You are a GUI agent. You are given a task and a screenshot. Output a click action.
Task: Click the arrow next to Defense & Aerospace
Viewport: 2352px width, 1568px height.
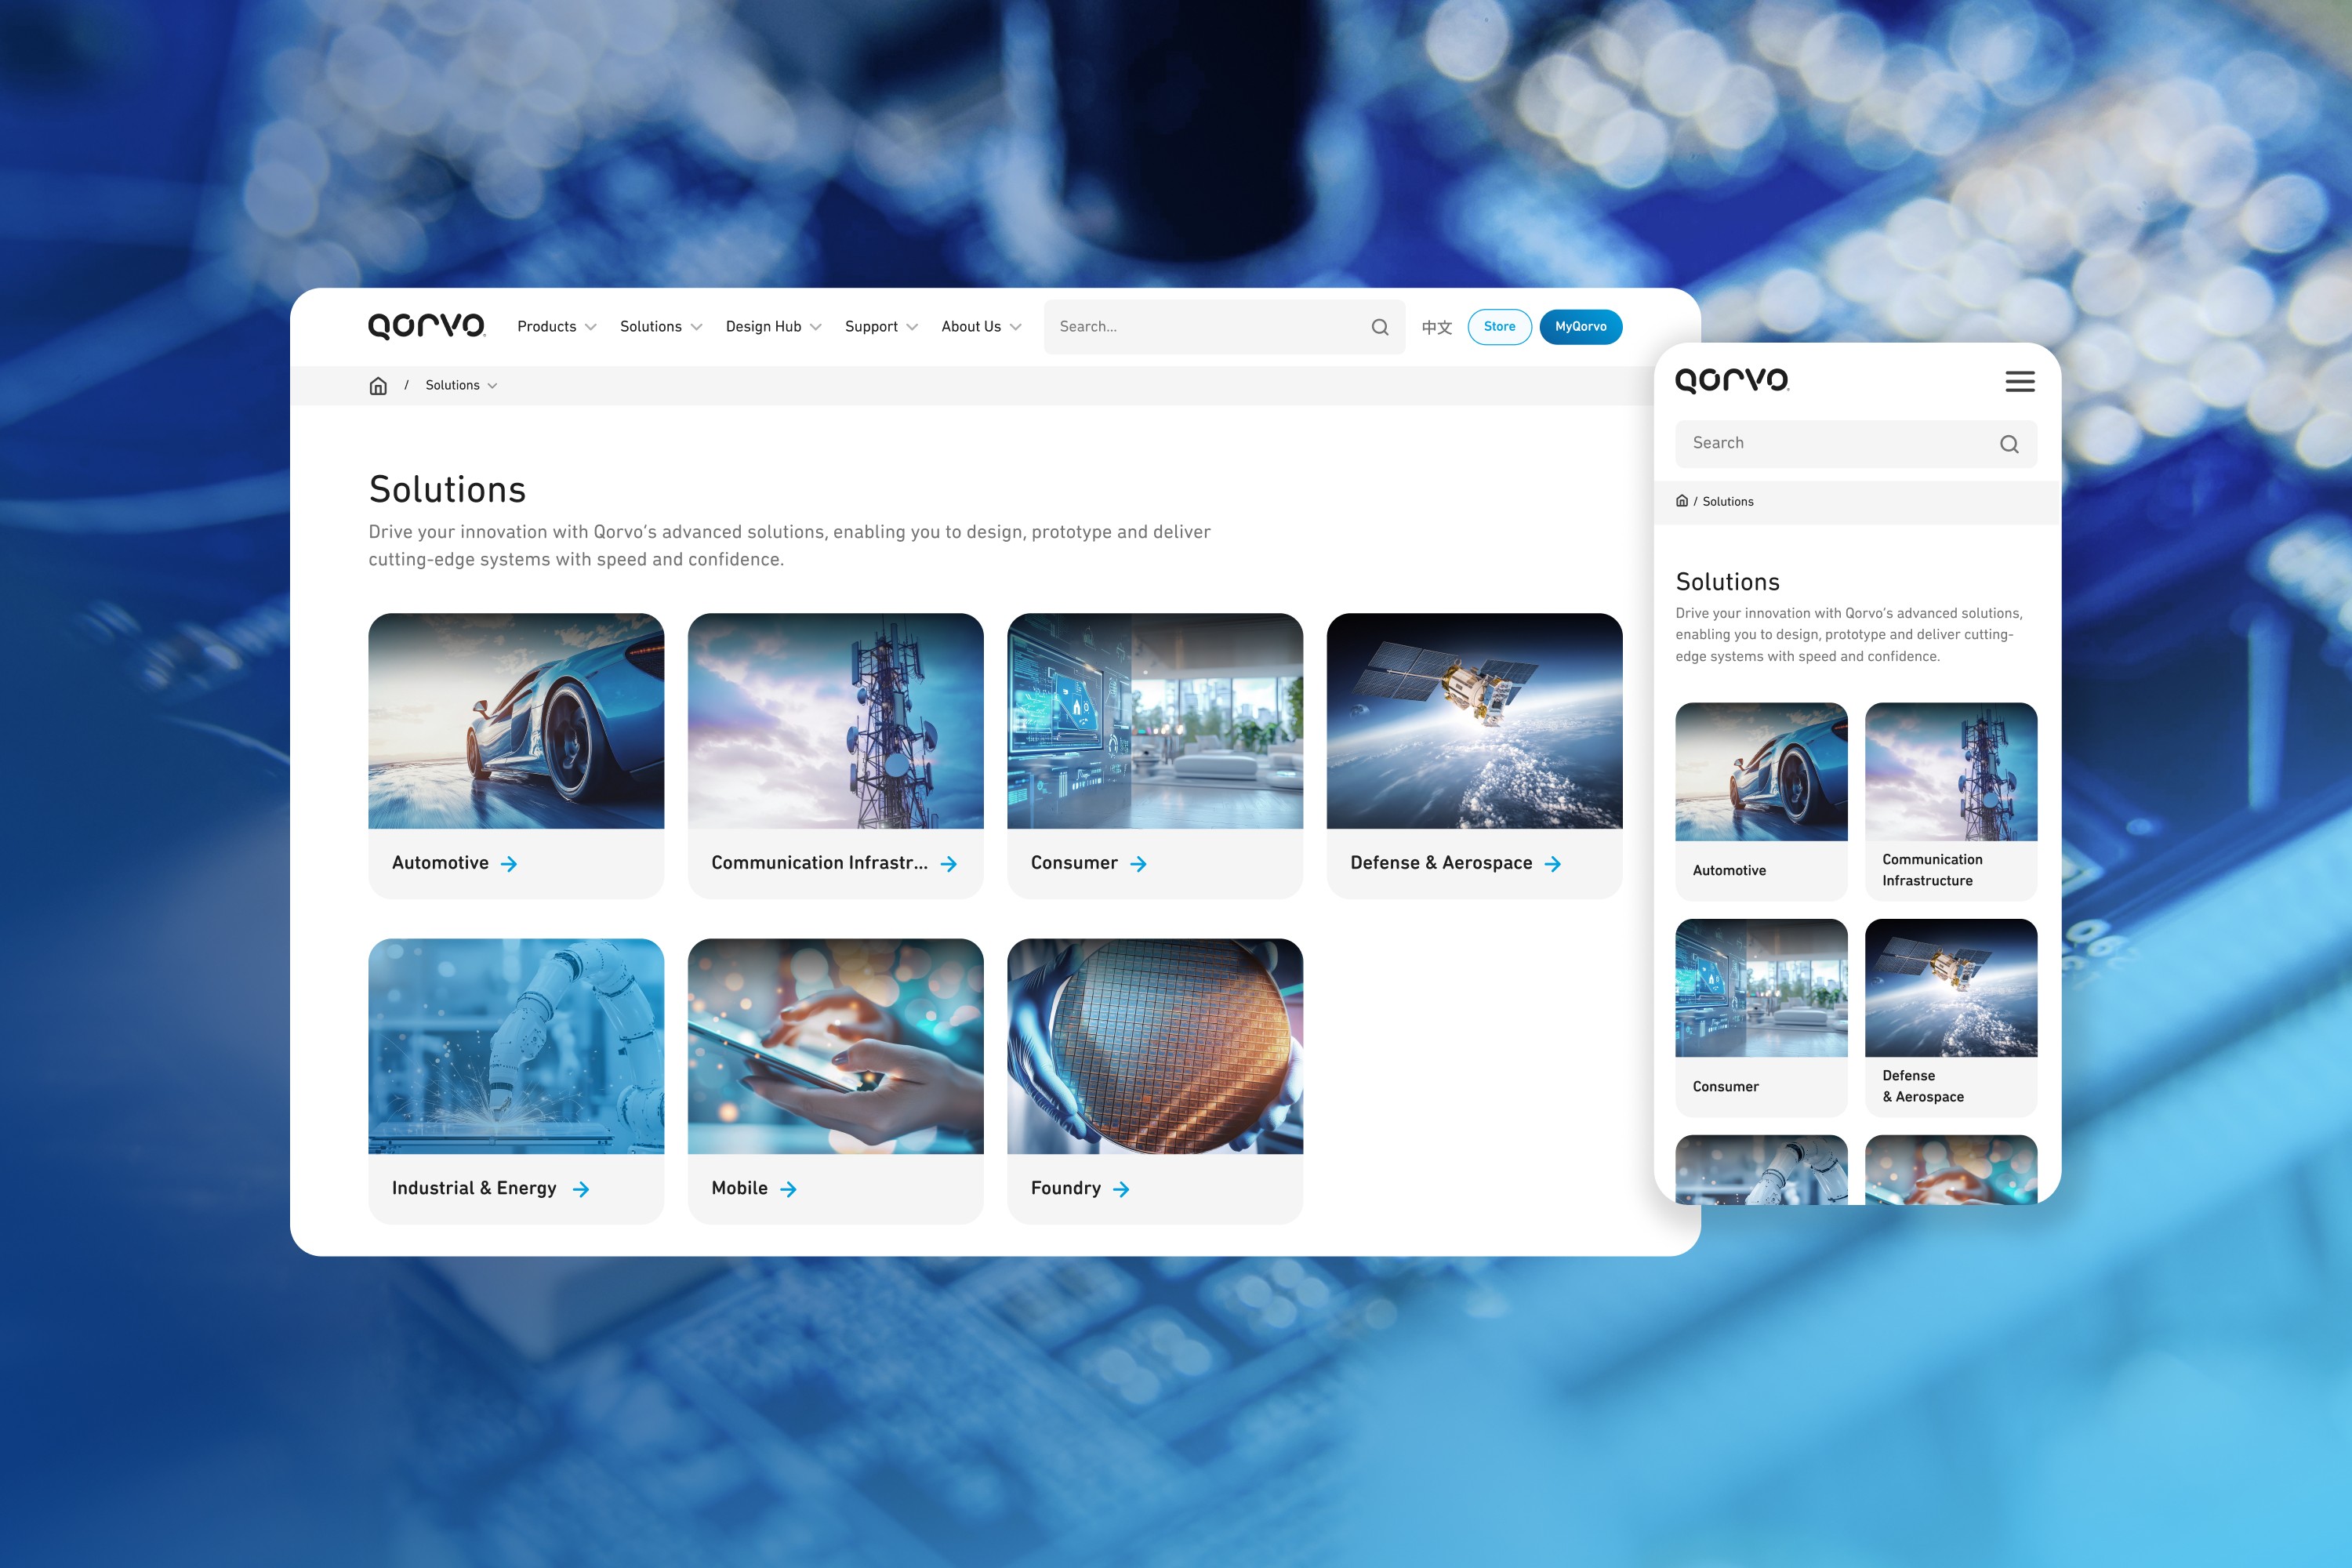click(x=1552, y=864)
